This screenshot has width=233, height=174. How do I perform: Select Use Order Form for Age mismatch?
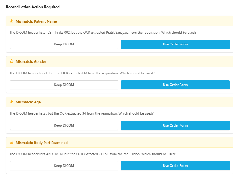[x=175, y=125]
